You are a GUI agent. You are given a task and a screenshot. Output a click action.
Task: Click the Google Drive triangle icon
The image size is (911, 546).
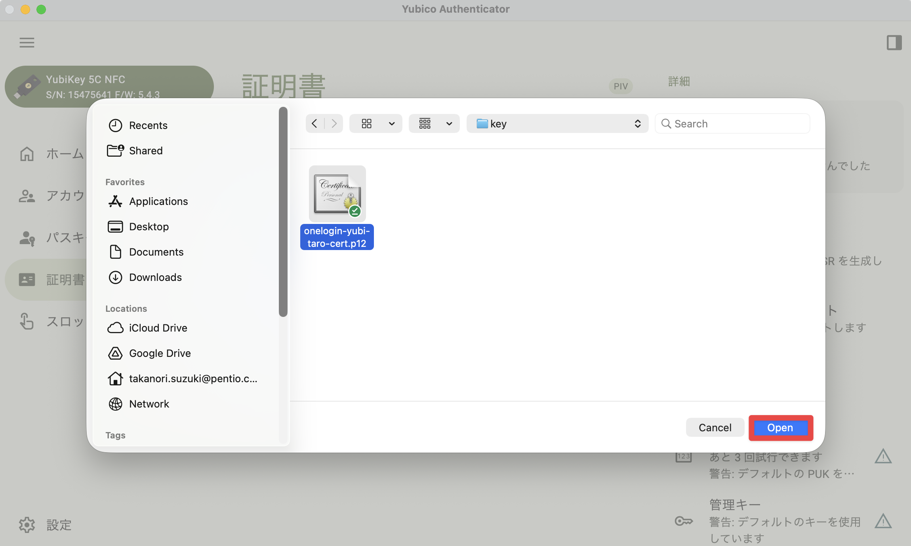(x=115, y=353)
